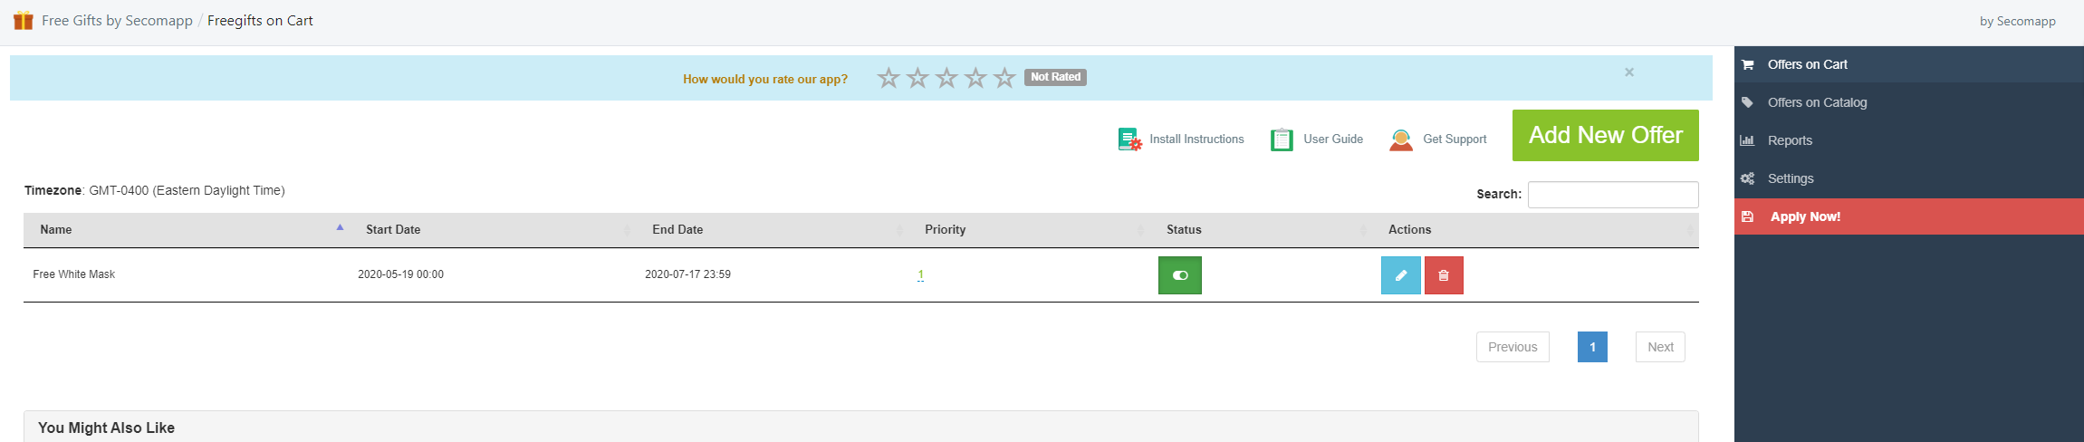Click the Install Instructions icon

pos(1129,139)
